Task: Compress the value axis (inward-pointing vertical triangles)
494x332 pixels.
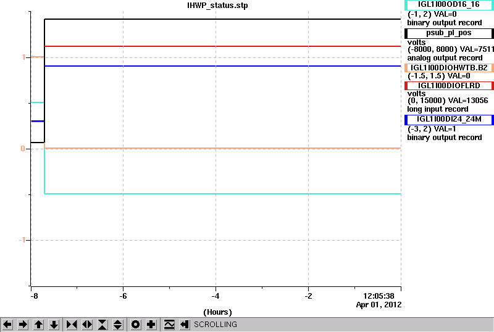Action: point(103,325)
